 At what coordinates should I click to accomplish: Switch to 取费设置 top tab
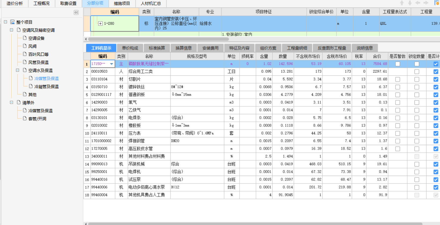click(x=68, y=3)
